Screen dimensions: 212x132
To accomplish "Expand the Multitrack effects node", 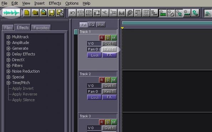I will (x=9, y=37).
